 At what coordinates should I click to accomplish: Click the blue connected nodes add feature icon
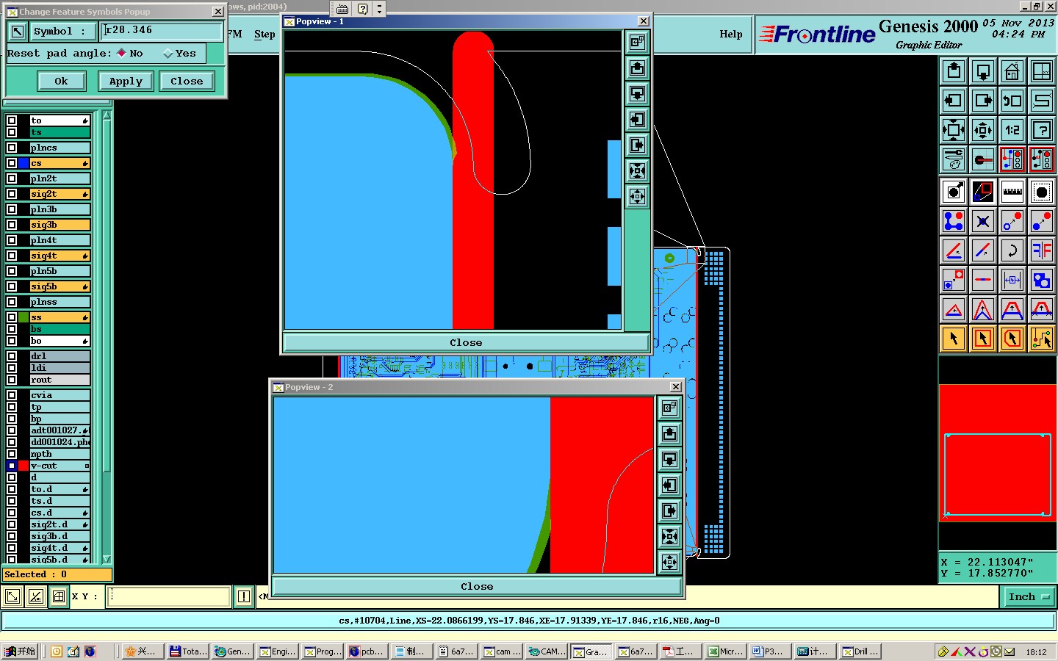[x=954, y=221]
